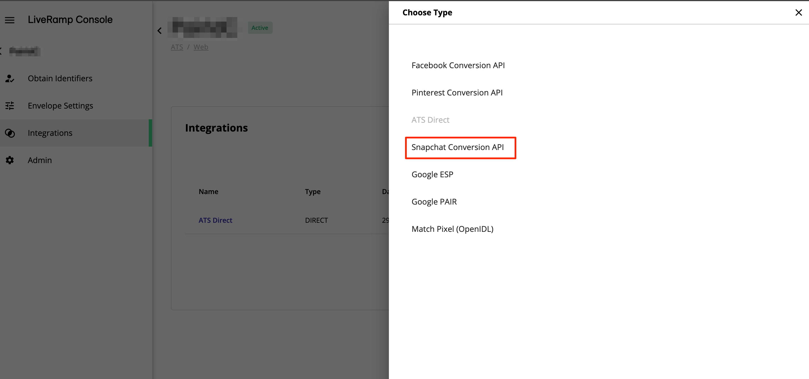Viewport: 809px width, 379px height.
Task: Go back using the chevron beside Active badge
Action: [x=160, y=30]
